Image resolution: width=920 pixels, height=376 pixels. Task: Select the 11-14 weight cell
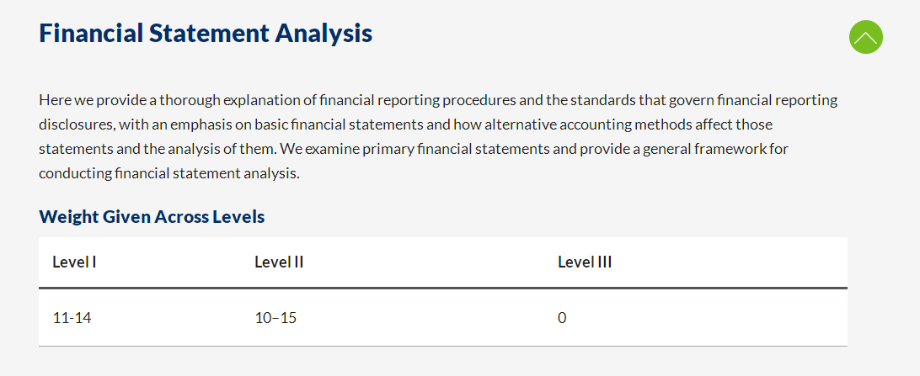(x=72, y=318)
